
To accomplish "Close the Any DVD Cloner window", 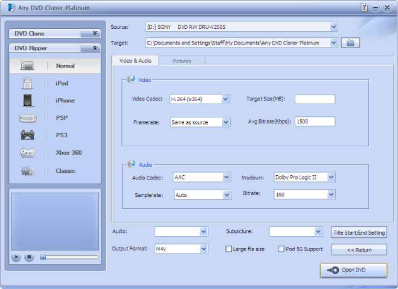I will (x=387, y=8).
